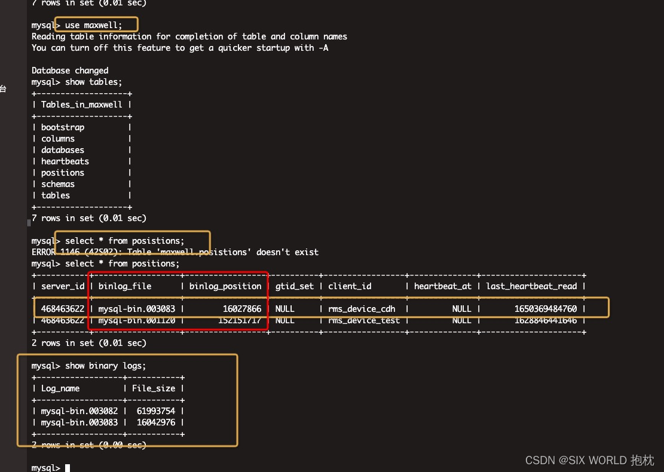Click the binlog_position column header
The image size is (664, 472).
pos(224,286)
